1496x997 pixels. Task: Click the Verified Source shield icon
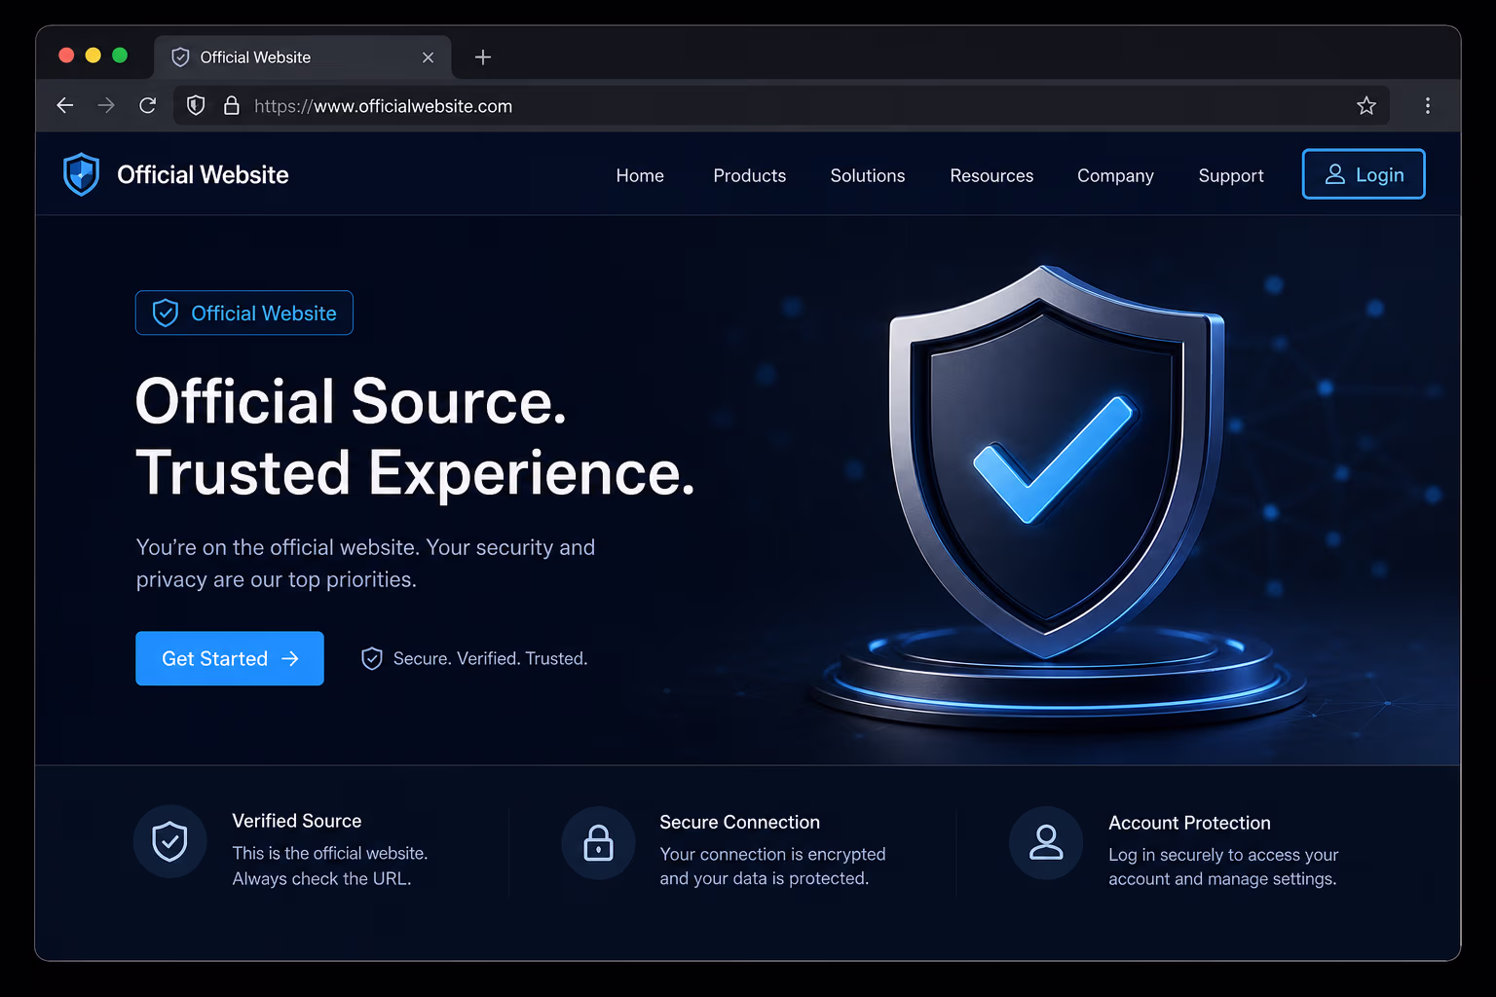coord(170,841)
